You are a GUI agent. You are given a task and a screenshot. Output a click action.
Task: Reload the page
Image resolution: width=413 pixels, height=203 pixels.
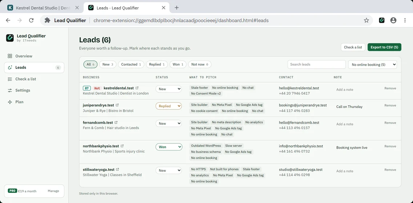(31, 20)
